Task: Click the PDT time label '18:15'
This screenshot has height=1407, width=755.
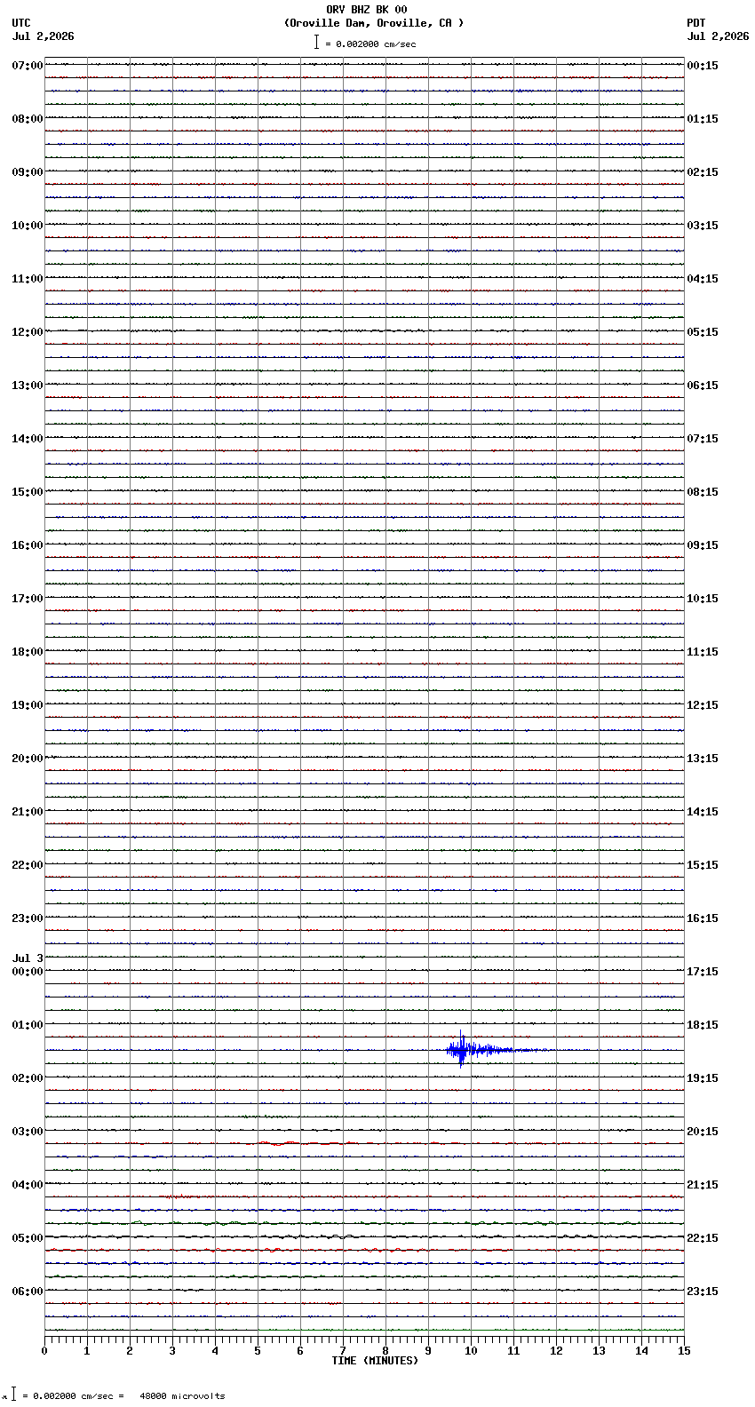Action: [x=703, y=1025]
